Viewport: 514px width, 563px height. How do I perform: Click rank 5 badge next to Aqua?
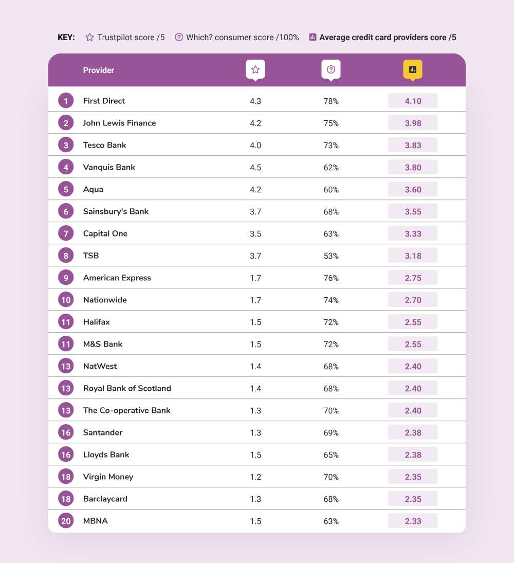point(66,189)
